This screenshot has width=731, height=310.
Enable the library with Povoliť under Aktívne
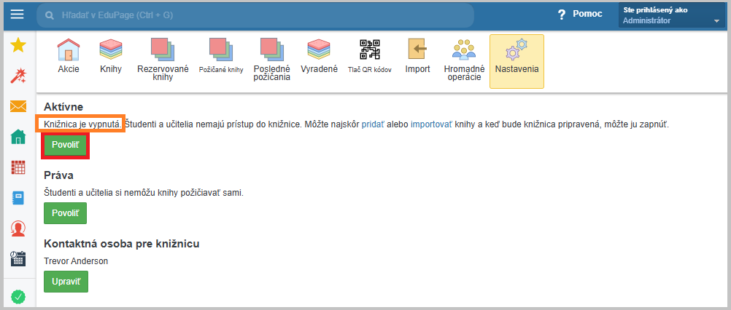pos(66,145)
